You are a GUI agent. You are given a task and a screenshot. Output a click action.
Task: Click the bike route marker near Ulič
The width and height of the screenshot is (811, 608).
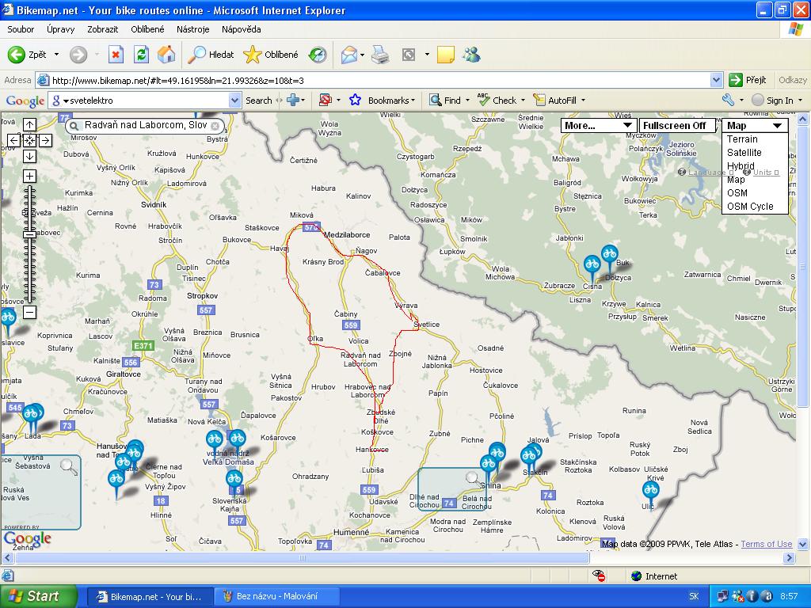pyautogui.click(x=650, y=491)
